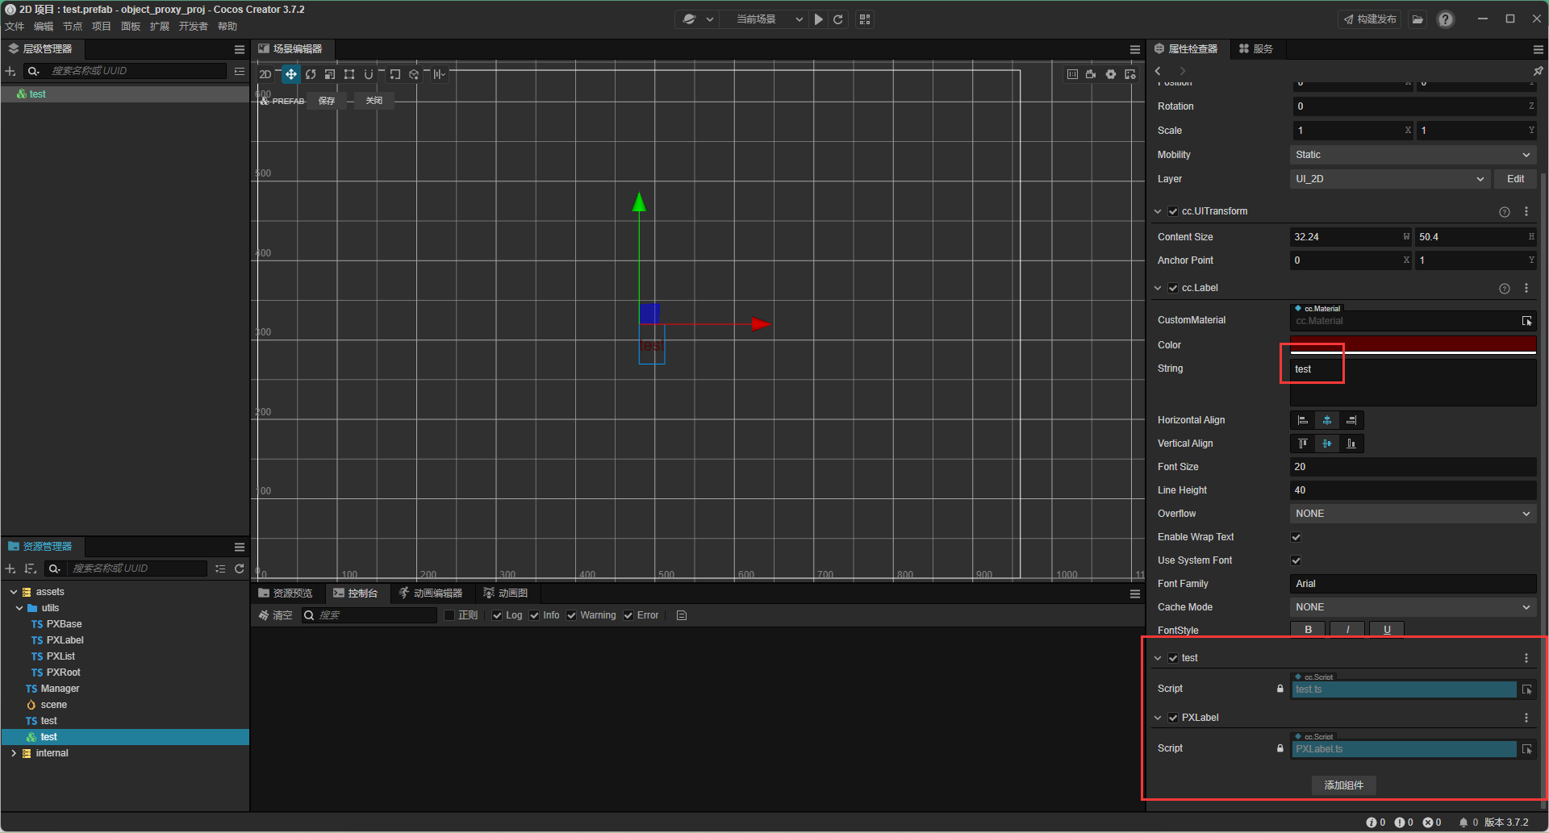
Task: Click the 清空 clear console button
Action: [x=275, y=615]
